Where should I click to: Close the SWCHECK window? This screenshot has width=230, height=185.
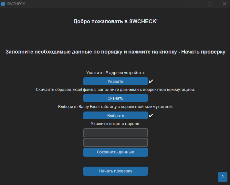coord(224,4)
